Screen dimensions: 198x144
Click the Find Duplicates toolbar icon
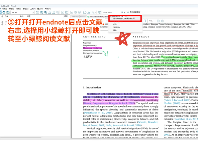tap(93, 12)
